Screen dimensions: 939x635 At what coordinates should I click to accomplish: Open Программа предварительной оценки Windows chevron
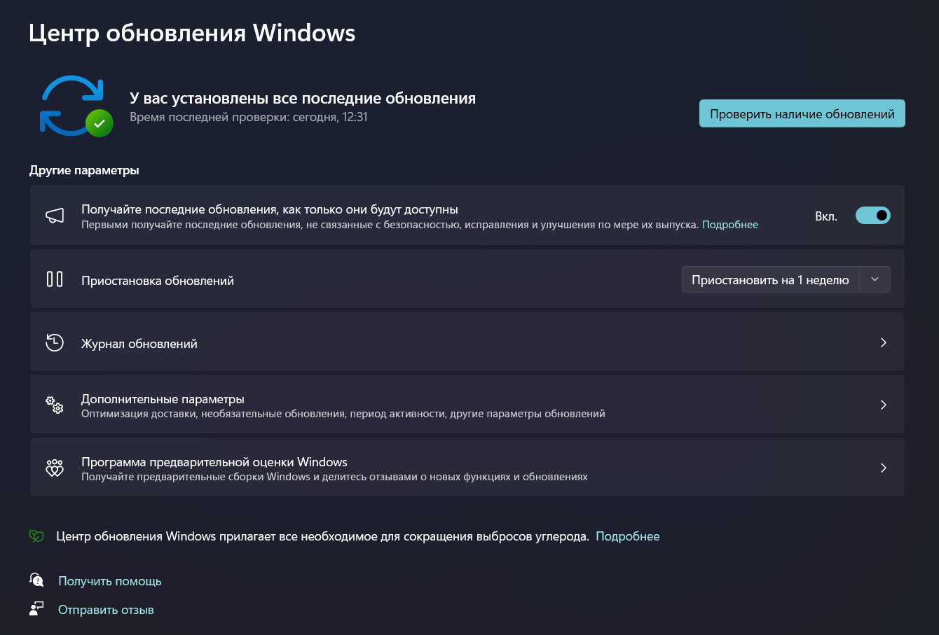883,468
